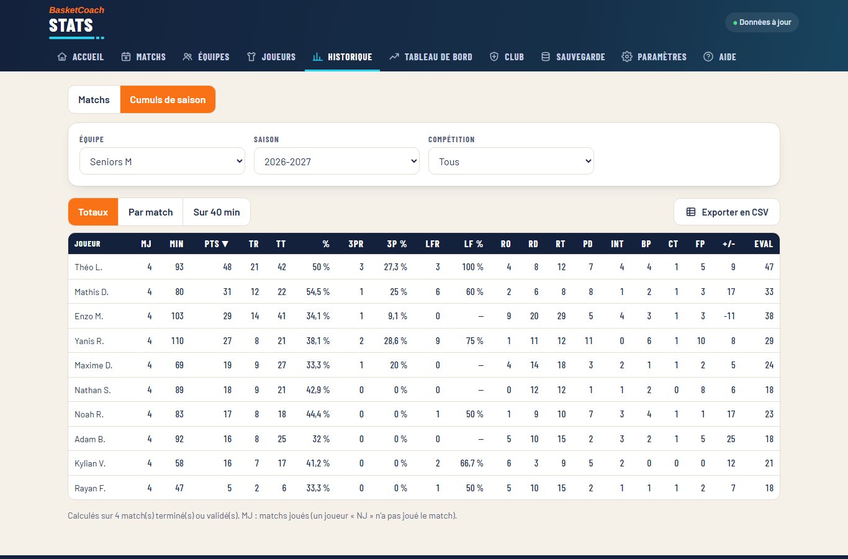The width and height of the screenshot is (848, 559).
Task: Click the Club shield icon
Action: (x=494, y=57)
